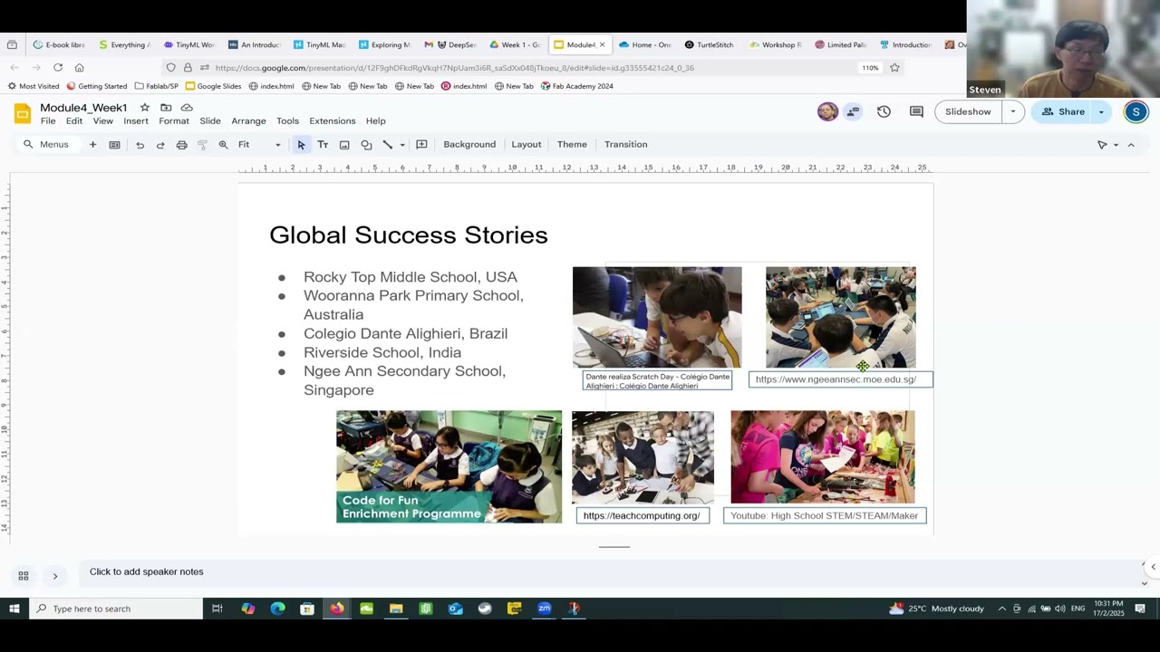Open the File menu
Screen dimensions: 1160x652
48,121
